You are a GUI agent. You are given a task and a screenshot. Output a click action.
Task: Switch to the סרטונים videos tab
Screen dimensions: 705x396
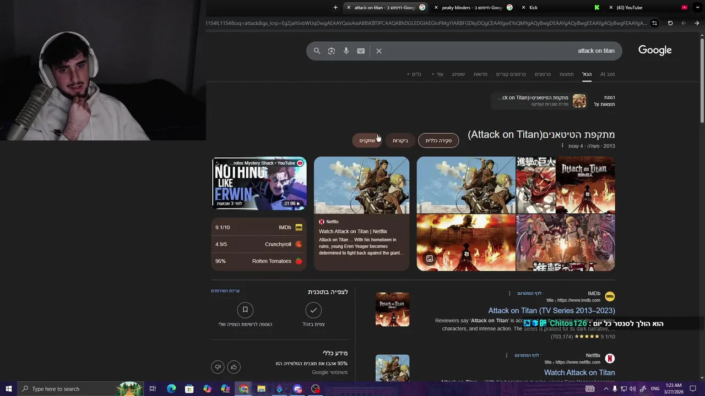coord(543,74)
